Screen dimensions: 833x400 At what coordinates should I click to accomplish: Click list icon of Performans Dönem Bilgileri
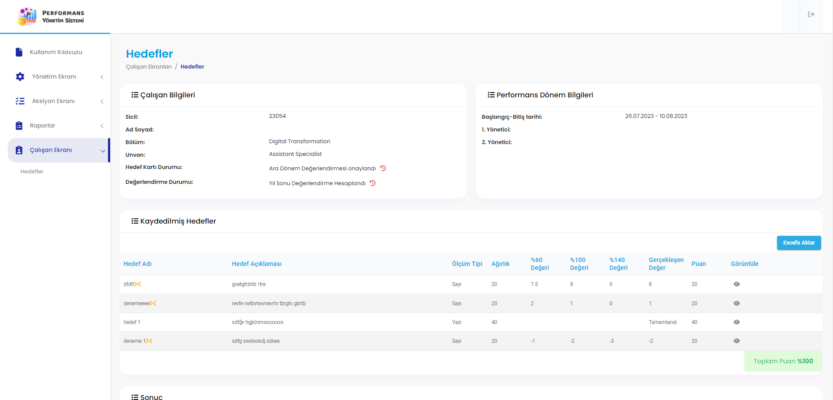point(491,95)
